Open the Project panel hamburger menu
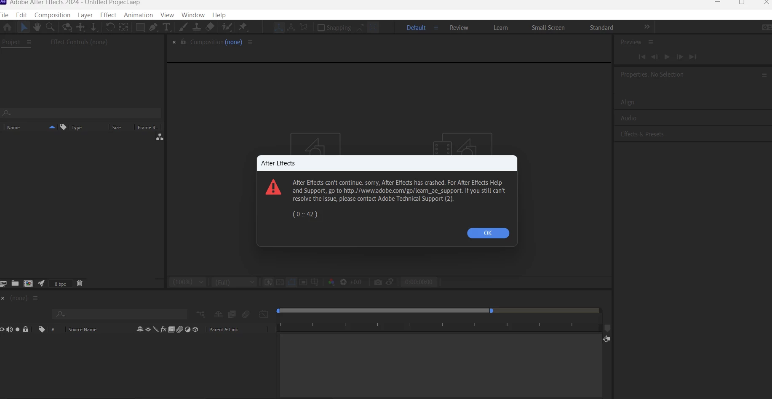The height and width of the screenshot is (399, 772). point(29,42)
